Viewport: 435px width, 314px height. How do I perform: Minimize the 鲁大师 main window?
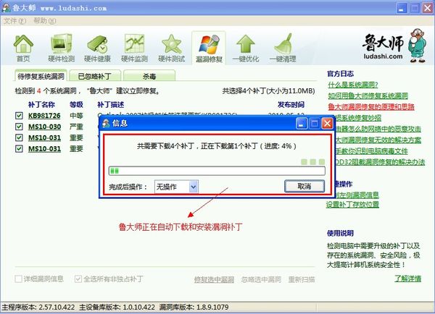pos(402,8)
